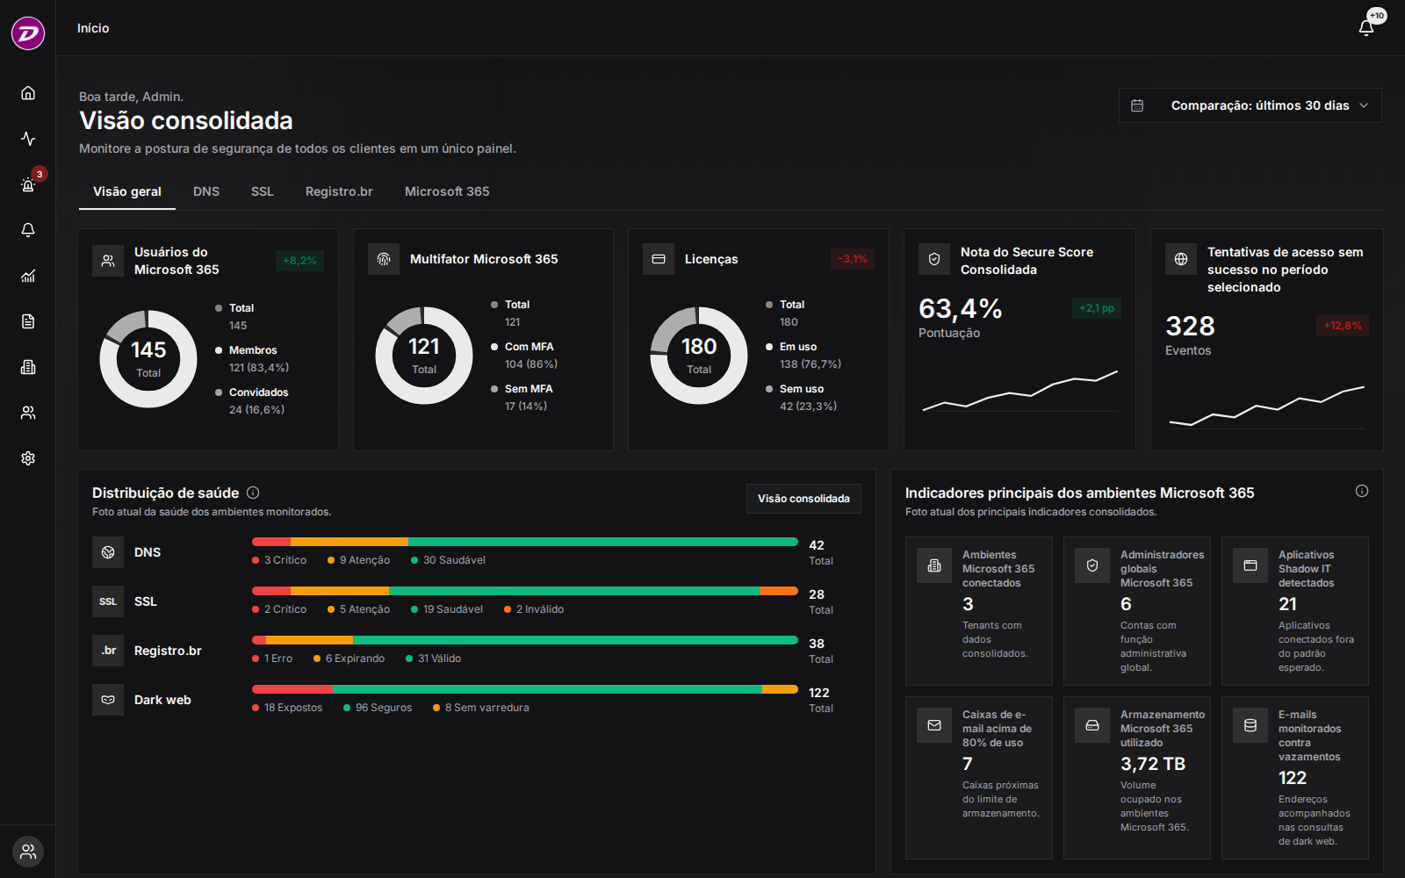Select the Registro.br tab
The image size is (1405, 878).
[x=339, y=191]
